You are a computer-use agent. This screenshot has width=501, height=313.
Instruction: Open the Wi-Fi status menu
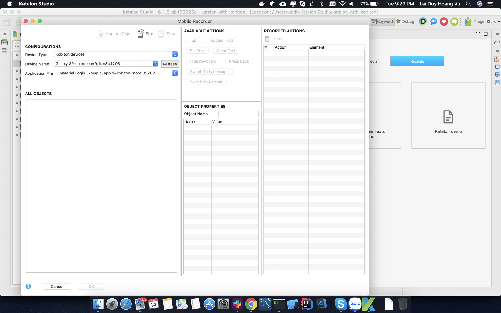[343, 4]
